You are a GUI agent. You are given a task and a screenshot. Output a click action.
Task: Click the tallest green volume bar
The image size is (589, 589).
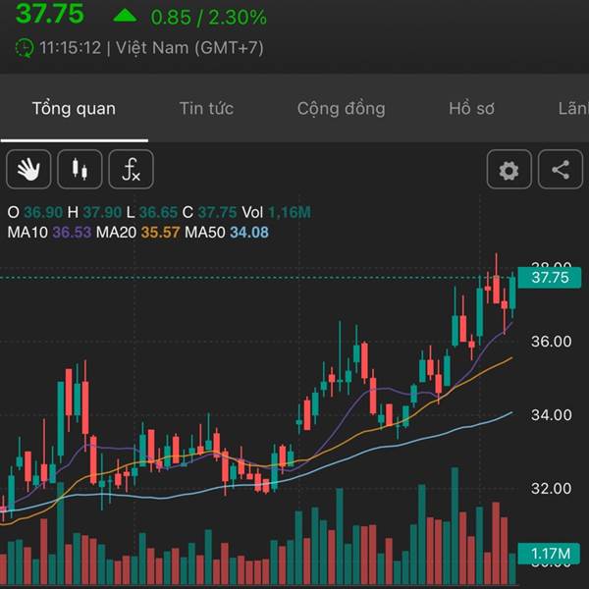(x=455, y=526)
